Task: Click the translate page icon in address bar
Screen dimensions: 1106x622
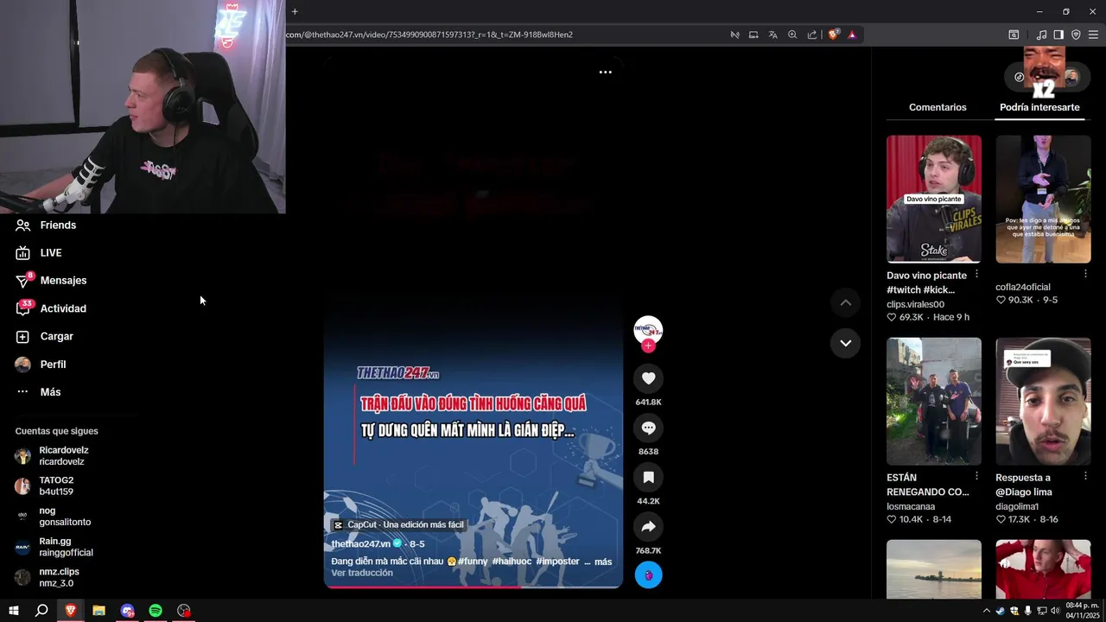Action: pos(772,35)
